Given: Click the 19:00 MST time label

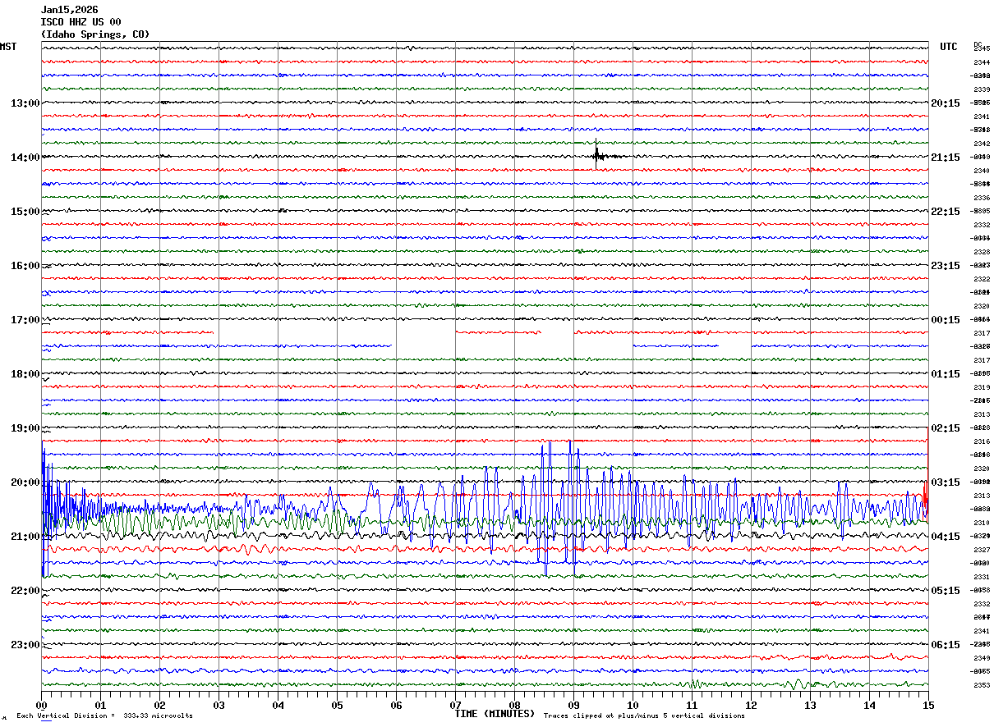Looking at the screenshot, I should click(25, 428).
